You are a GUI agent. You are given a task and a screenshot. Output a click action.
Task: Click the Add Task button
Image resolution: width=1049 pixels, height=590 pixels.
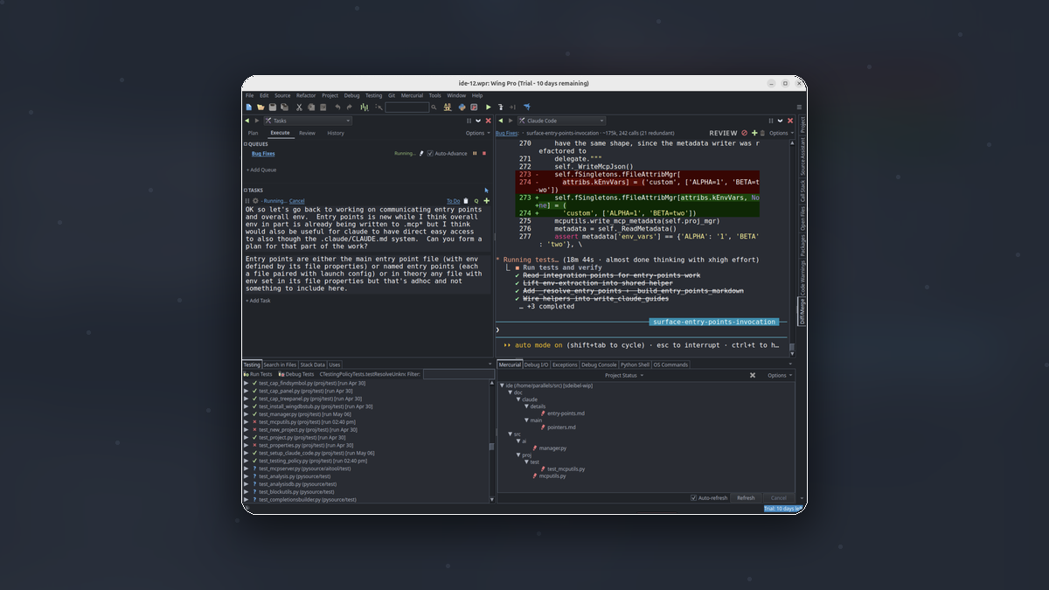259,301
